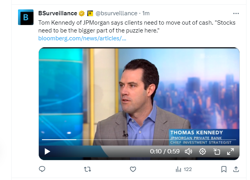
Task: Open the tweet's 1m timestamp
Action: pos(146,13)
